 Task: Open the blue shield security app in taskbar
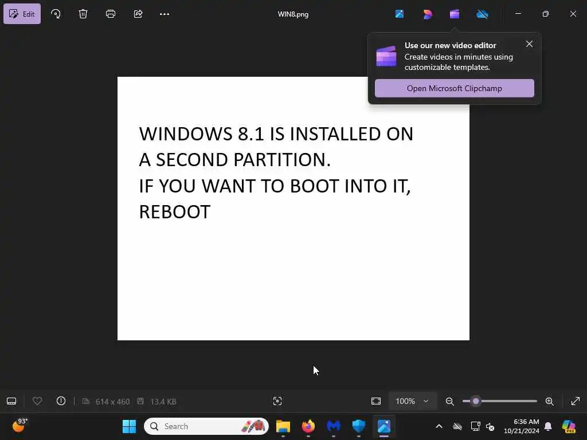[x=359, y=426]
